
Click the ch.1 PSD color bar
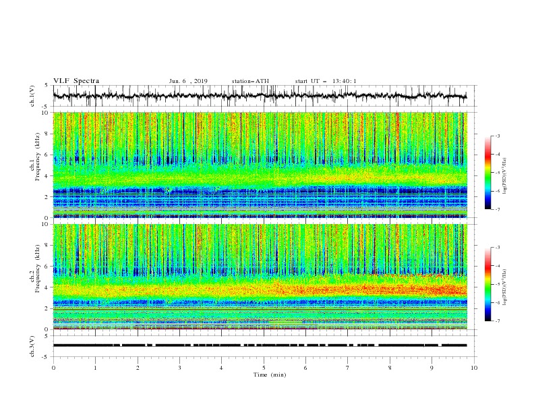click(487, 173)
